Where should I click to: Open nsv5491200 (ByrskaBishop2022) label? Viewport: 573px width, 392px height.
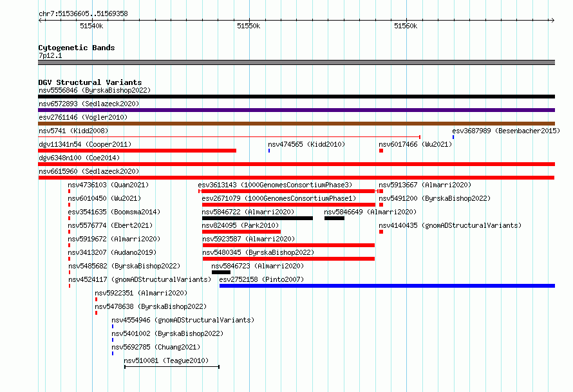(x=435, y=198)
